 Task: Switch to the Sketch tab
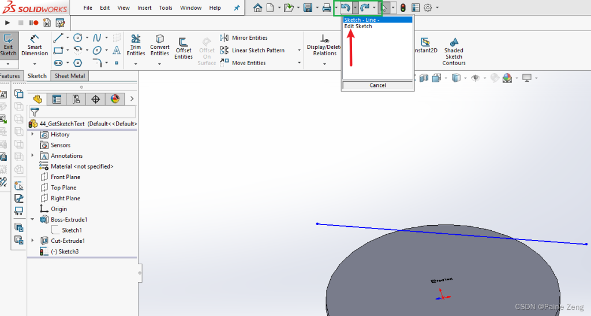coord(37,75)
